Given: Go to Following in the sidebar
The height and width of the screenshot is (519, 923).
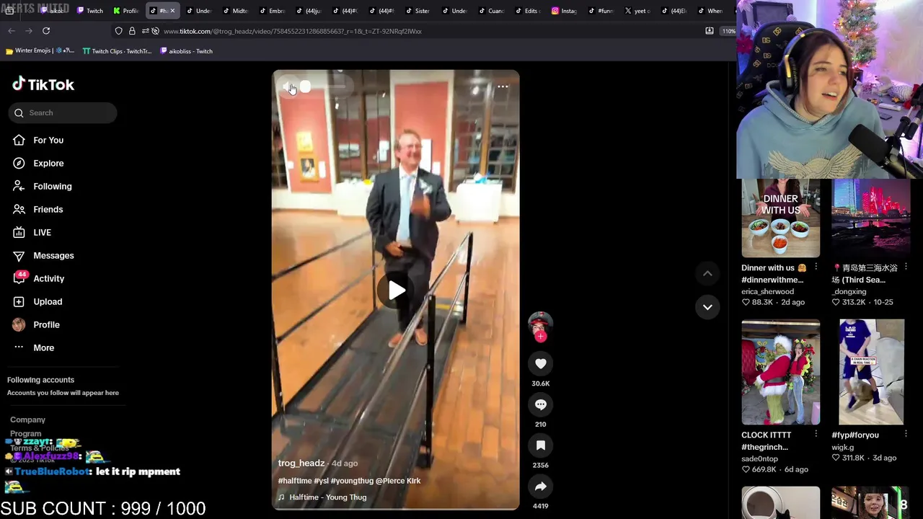Looking at the screenshot, I should pyautogui.click(x=43, y=186).
